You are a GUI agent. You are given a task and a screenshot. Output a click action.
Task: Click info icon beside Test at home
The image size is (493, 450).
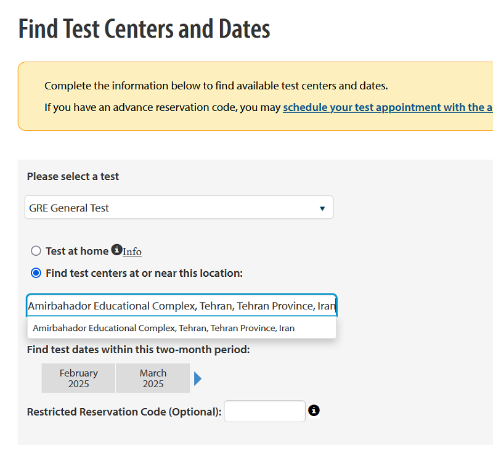click(116, 250)
